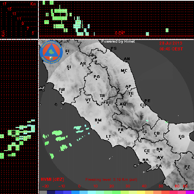The image size is (194, 194).
Task: Click the 30 dBZ scale value
Action: coord(128,186)
